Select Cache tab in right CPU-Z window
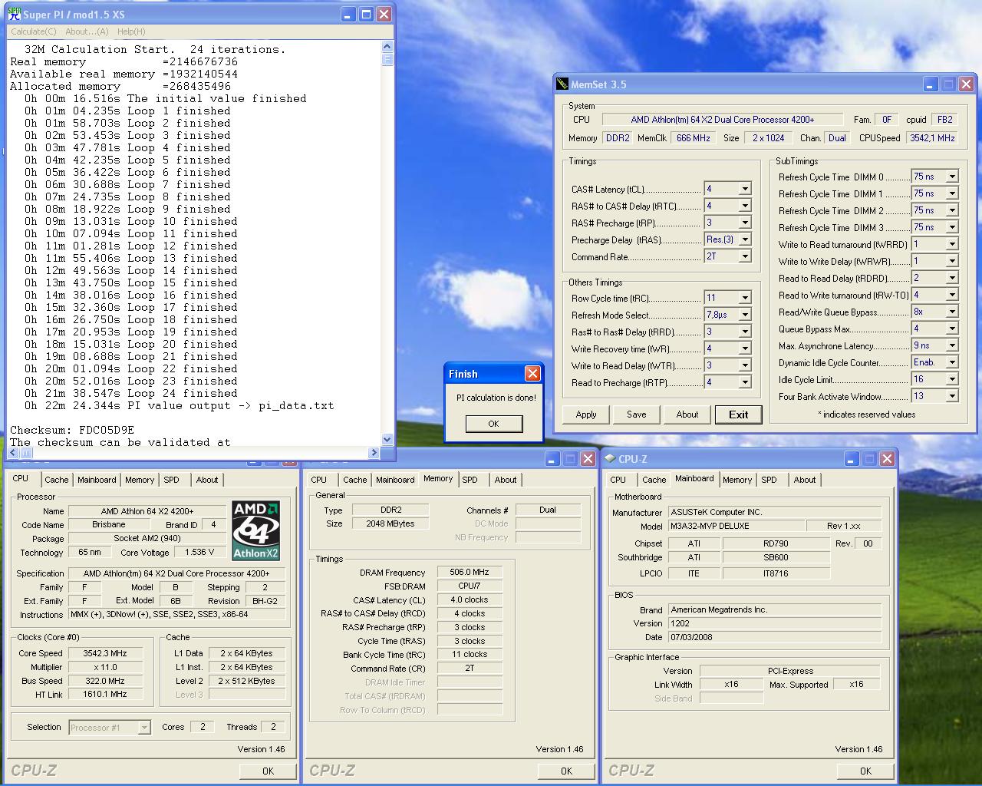Image resolution: width=982 pixels, height=786 pixels. coord(654,480)
